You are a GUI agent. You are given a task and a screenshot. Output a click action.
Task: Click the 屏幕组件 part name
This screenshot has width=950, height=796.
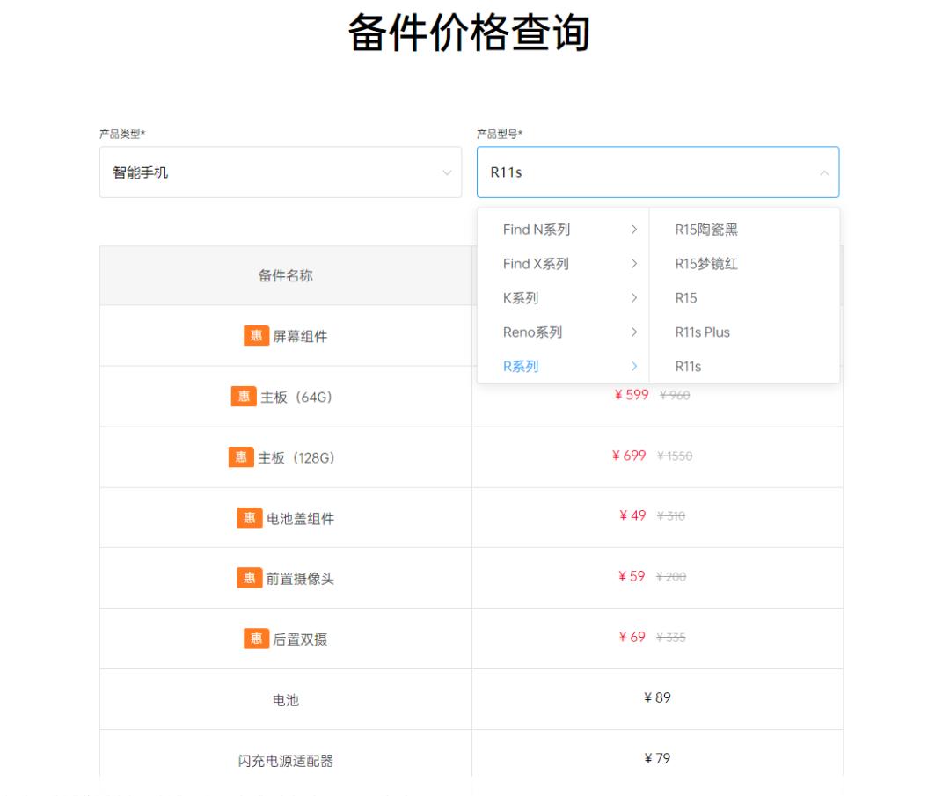coord(300,336)
